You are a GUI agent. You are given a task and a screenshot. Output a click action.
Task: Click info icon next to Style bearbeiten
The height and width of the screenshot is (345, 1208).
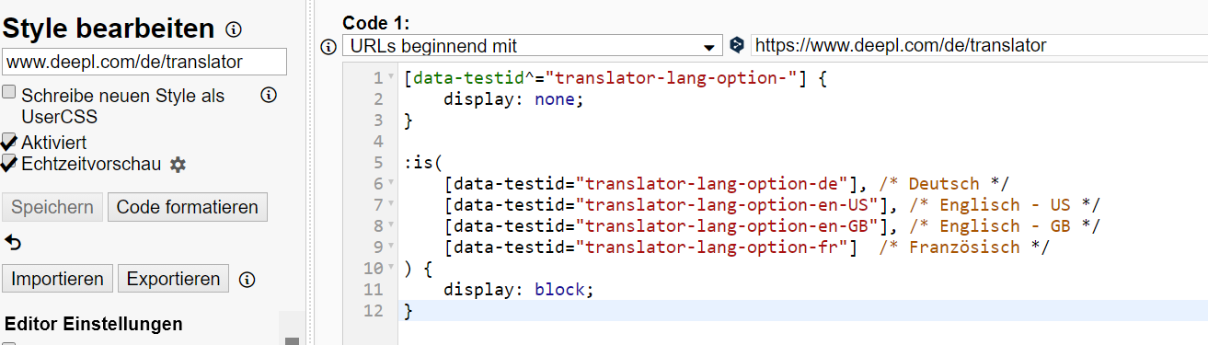(234, 29)
